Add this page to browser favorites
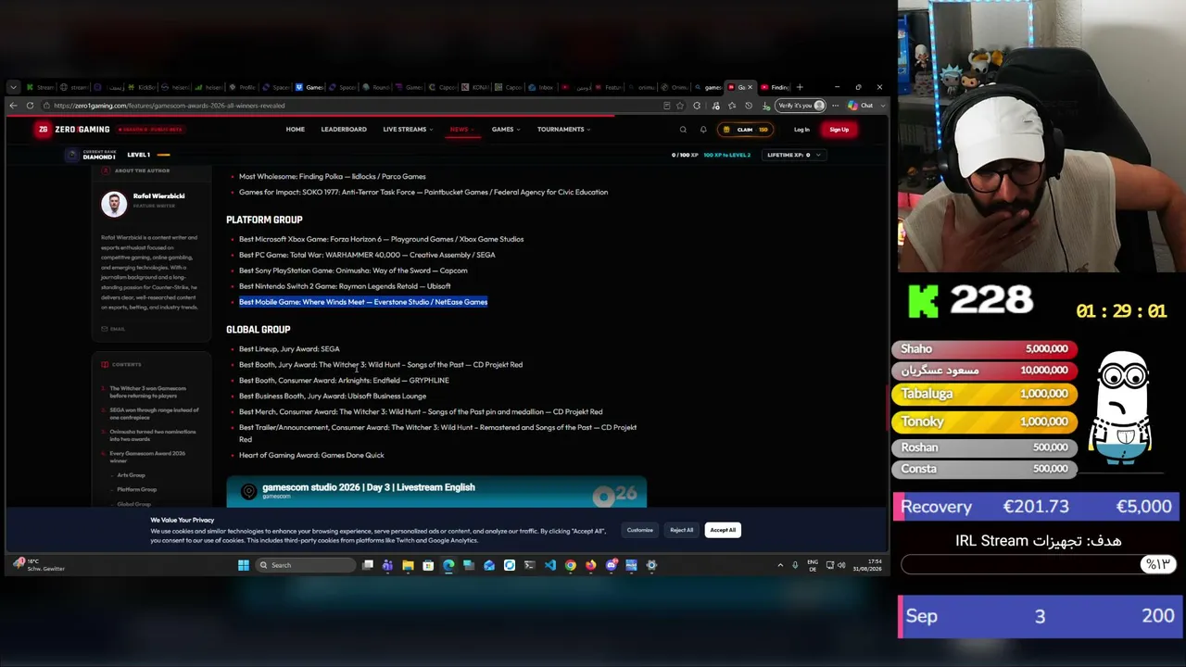The height and width of the screenshot is (667, 1186). (x=680, y=106)
